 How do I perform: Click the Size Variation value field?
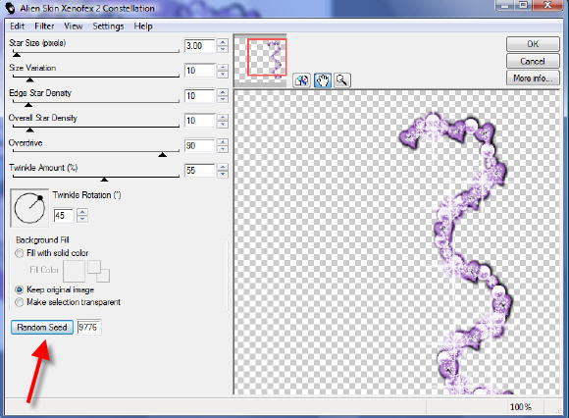click(x=199, y=71)
